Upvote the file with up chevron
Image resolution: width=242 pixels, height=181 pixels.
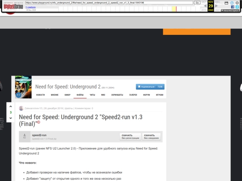coord(11,106)
